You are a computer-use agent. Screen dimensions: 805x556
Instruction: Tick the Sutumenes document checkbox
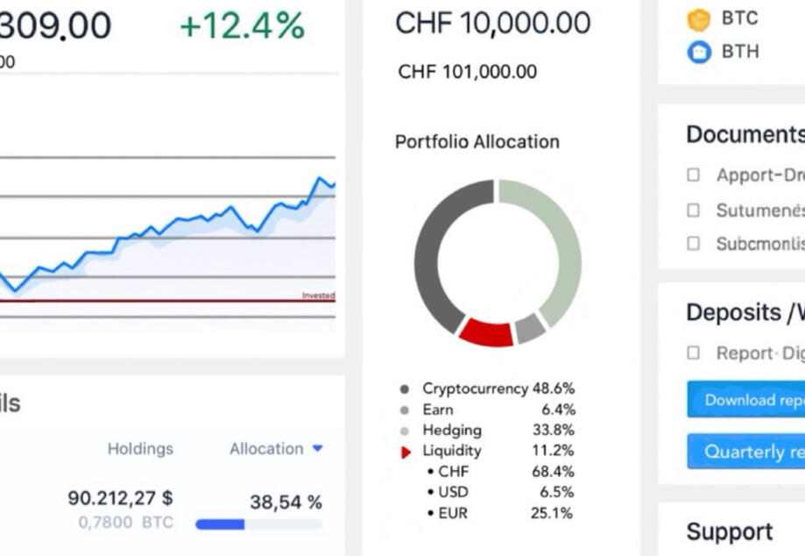click(694, 210)
